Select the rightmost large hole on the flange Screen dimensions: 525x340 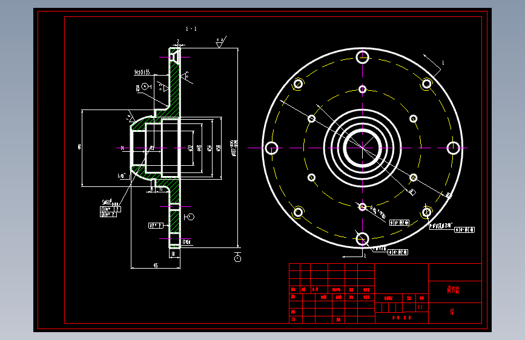tap(454, 148)
